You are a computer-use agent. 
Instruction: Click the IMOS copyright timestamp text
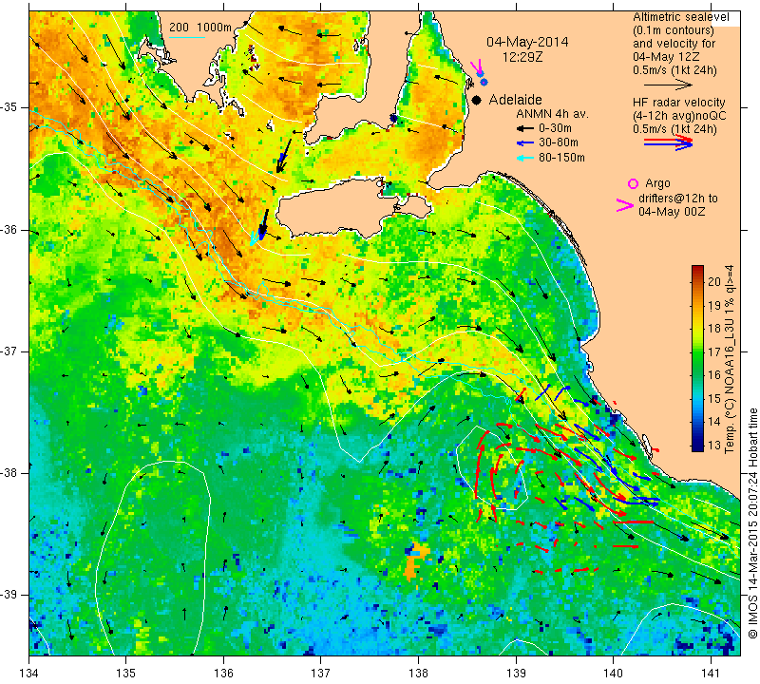tap(752, 522)
